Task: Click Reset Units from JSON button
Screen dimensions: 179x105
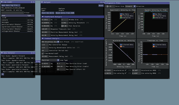Action: [65, 13]
